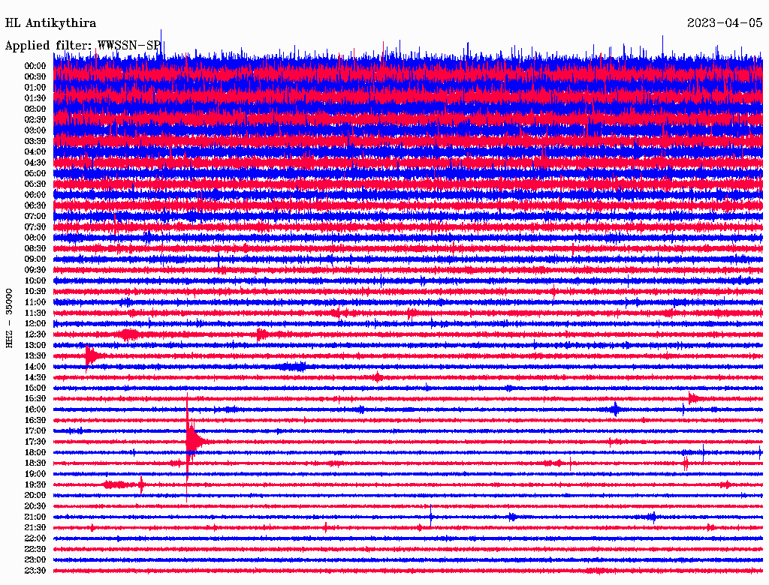Select the 03:00 time label
The width and height of the screenshot is (769, 585).
[35, 130]
